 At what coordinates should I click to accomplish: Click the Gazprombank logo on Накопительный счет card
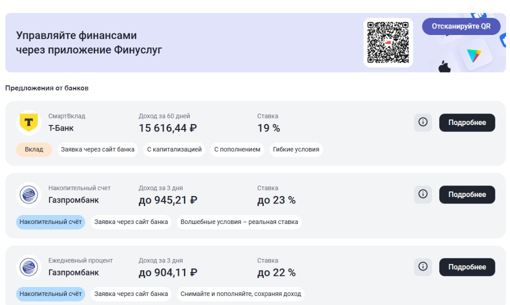29,194
